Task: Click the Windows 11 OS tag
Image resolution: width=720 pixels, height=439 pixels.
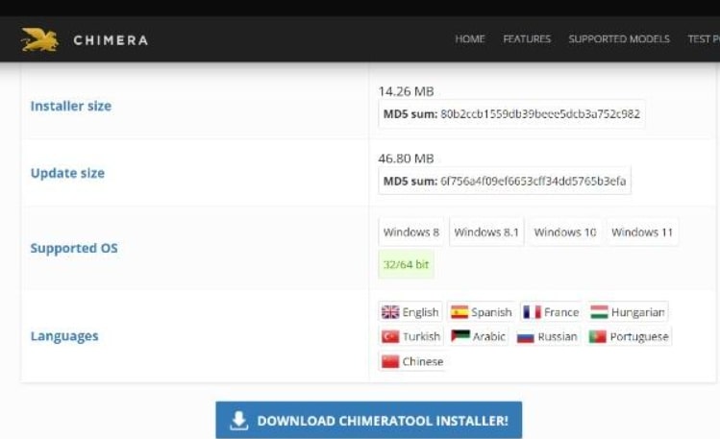Action: [x=642, y=232]
